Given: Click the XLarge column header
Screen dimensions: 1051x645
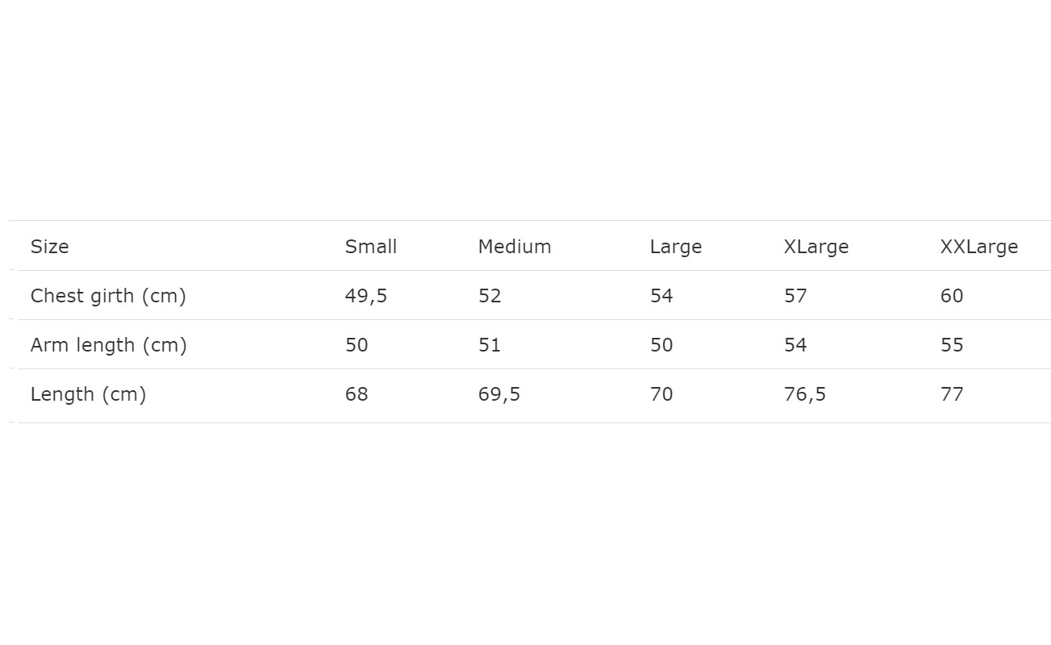Looking at the screenshot, I should [x=816, y=247].
